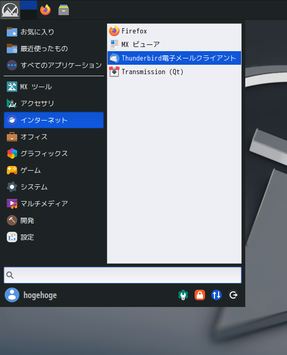Launch Transmission (Qt)
Screen dimensions: 287x355
tap(174, 72)
